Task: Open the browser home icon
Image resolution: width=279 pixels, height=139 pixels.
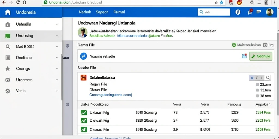Action: click(25, 2)
